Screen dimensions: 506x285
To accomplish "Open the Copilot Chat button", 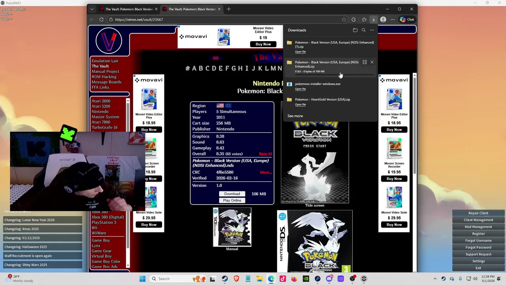I will point(407,19).
